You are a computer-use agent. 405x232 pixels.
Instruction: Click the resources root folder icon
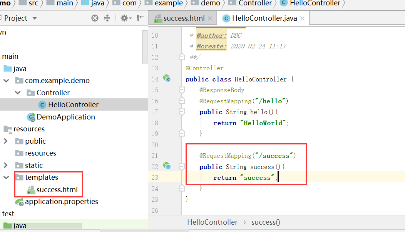coord(8,129)
